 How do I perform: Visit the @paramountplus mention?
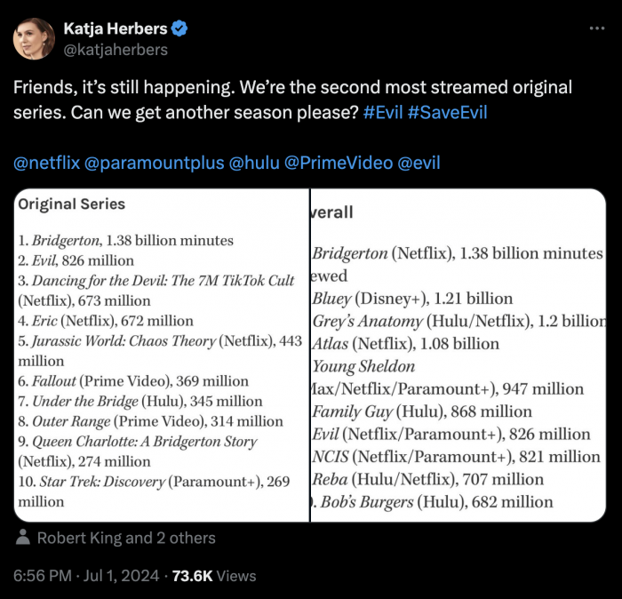pyautogui.click(x=154, y=163)
